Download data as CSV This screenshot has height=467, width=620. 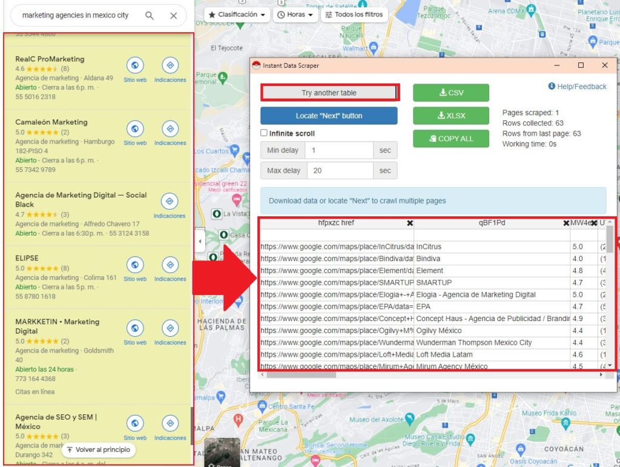click(x=450, y=93)
